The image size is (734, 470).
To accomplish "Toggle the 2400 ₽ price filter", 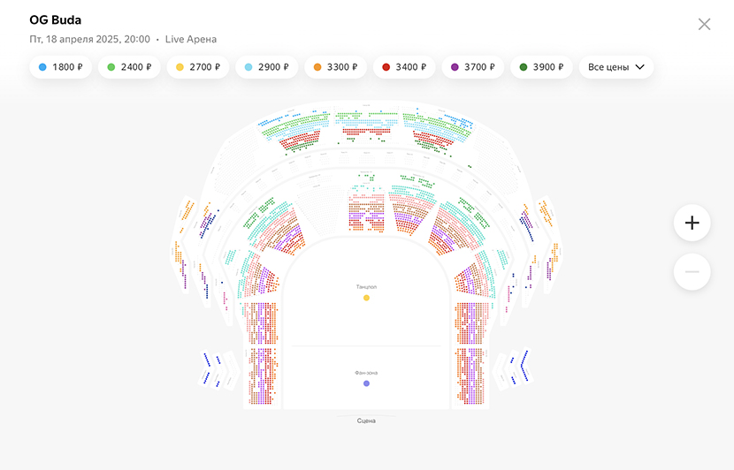I will coord(129,67).
